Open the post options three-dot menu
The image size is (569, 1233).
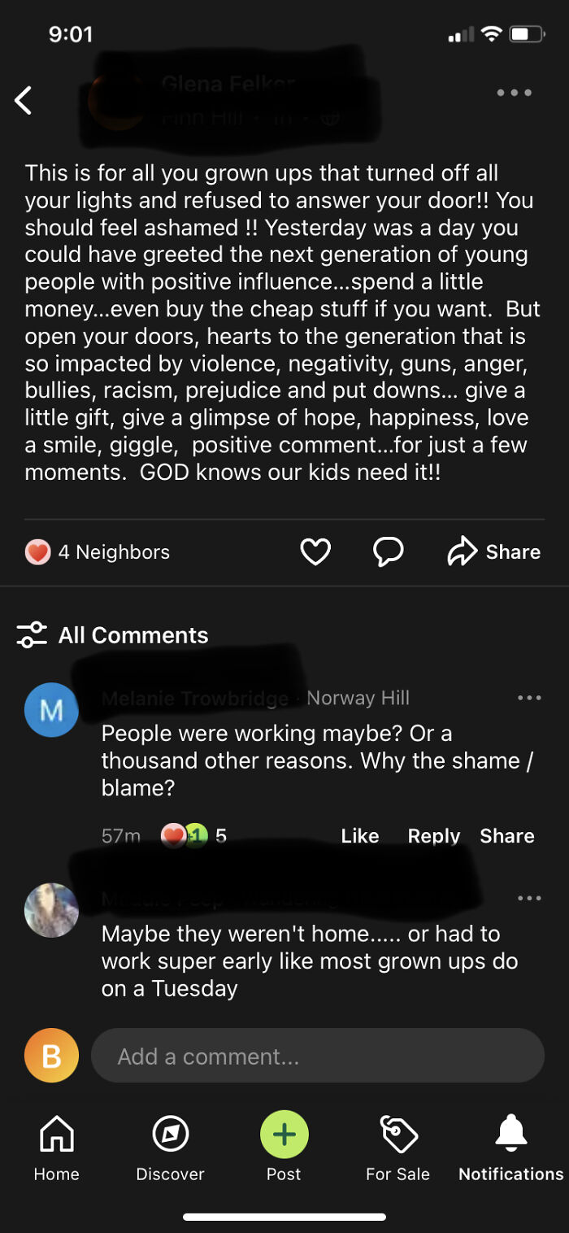tap(514, 93)
